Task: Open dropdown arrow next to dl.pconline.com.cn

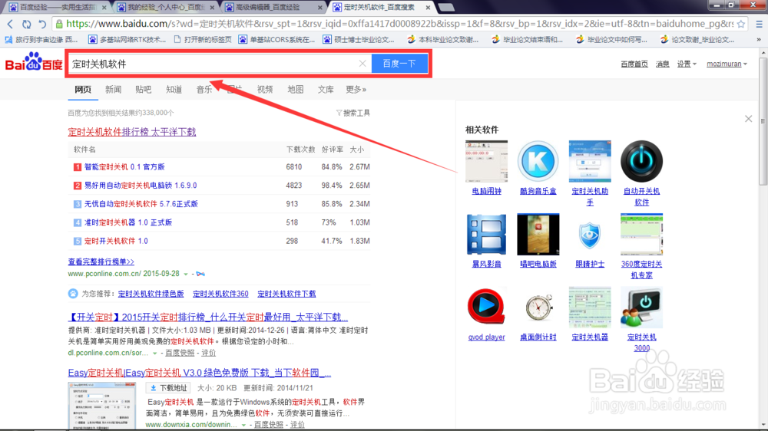Action: point(155,354)
